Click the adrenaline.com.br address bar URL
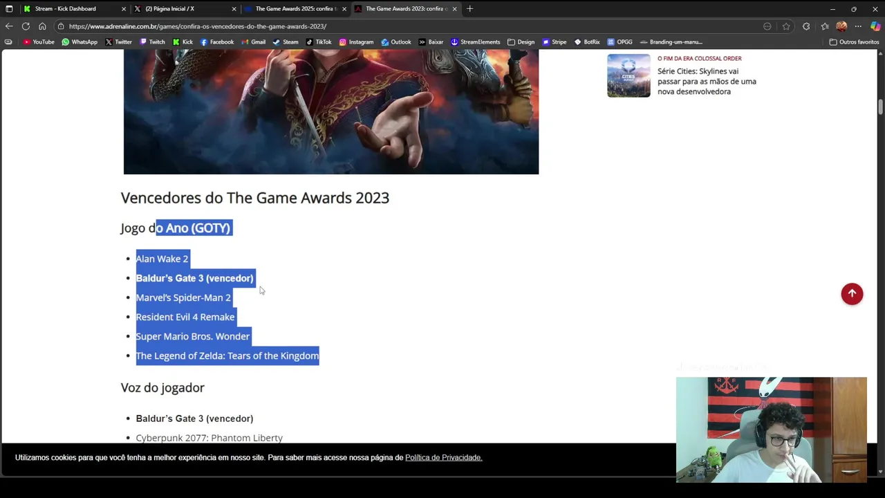885x498 pixels. pos(198,26)
